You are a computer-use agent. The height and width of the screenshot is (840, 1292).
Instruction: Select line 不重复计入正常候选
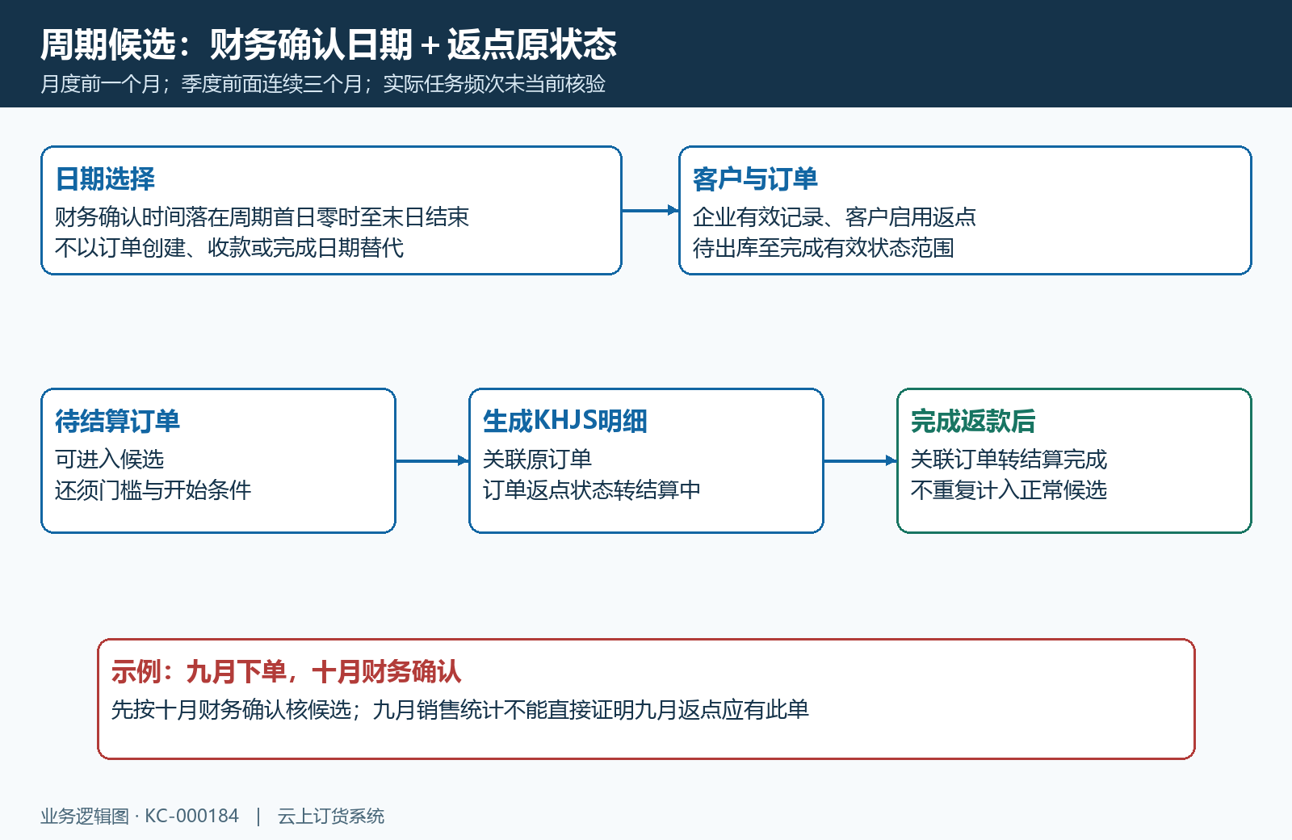click(1009, 490)
